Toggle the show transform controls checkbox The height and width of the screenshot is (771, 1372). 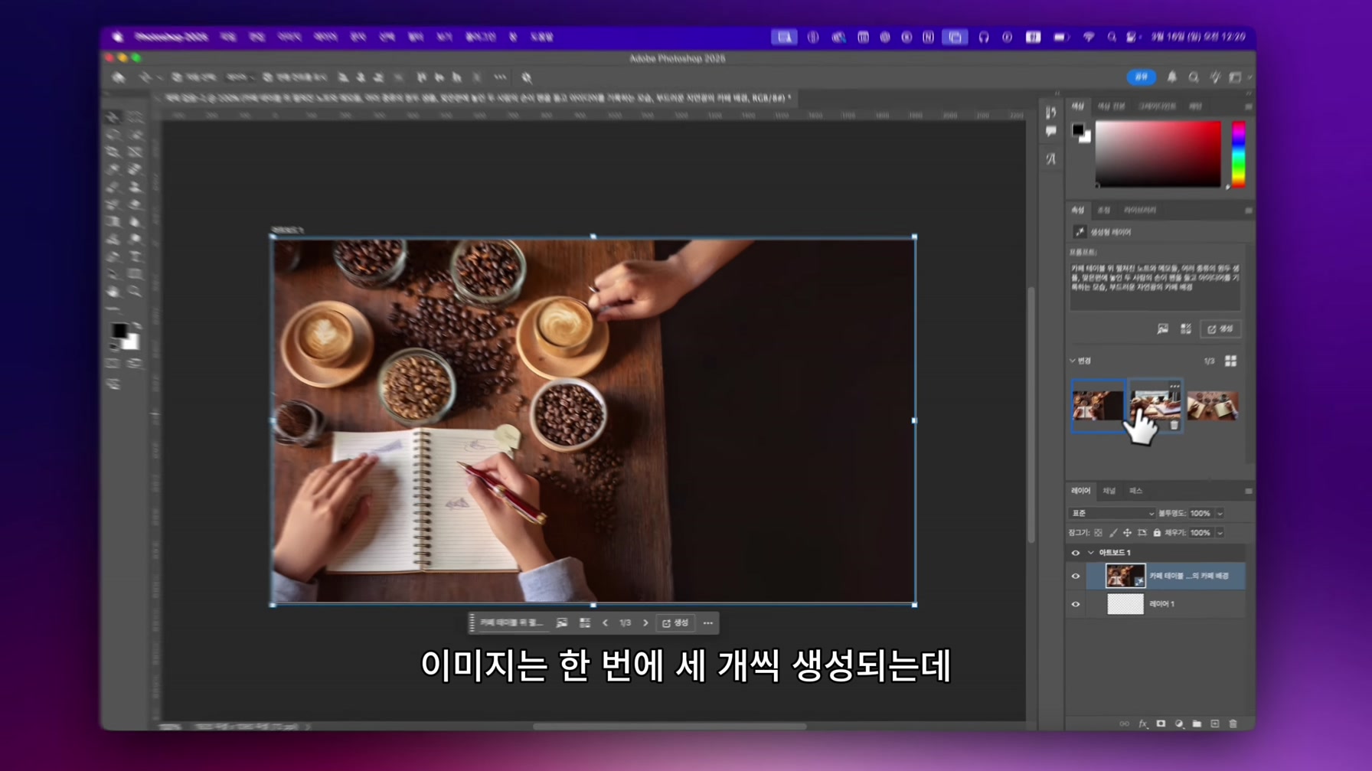click(267, 77)
